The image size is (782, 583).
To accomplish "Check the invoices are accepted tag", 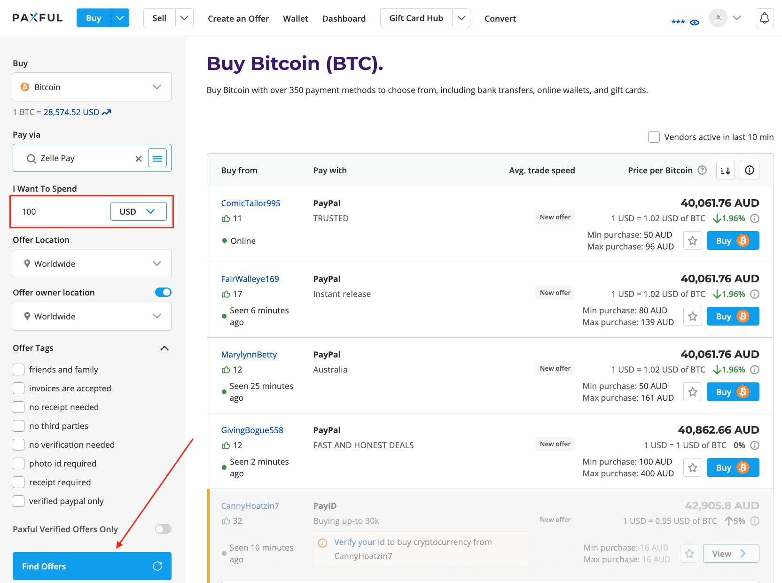I will point(19,389).
